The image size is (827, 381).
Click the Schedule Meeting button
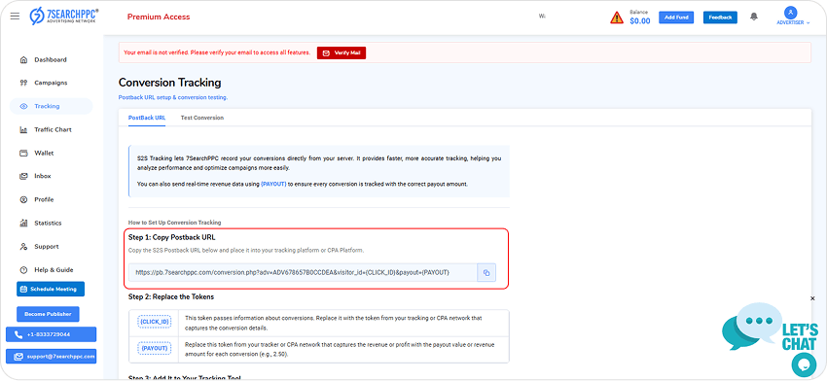click(51, 290)
